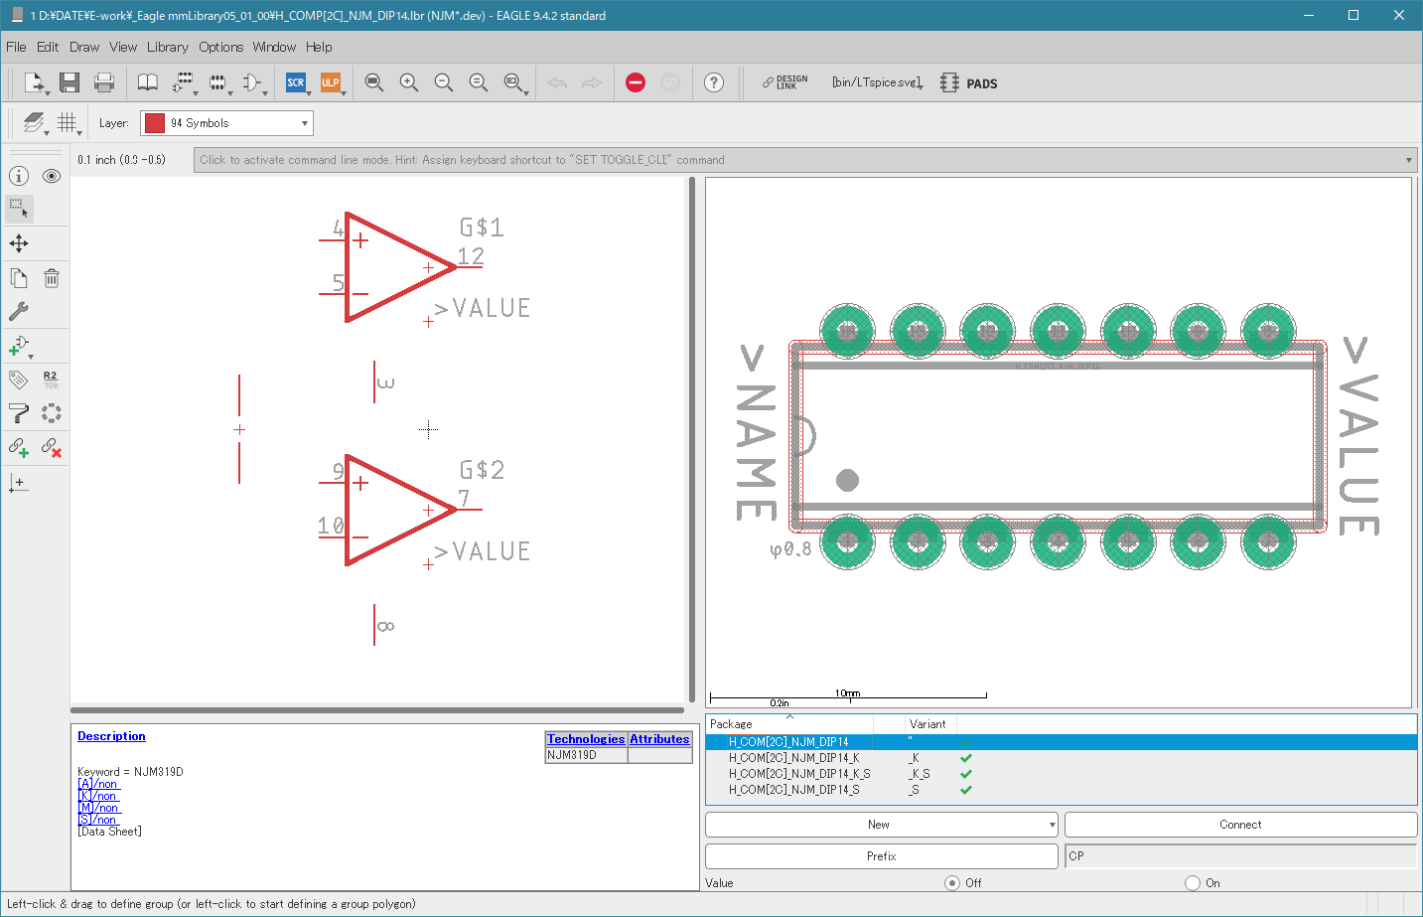Viewport: 1423px width, 917px height.
Task: Zoom in with the plus magnifier
Action: pos(408,82)
